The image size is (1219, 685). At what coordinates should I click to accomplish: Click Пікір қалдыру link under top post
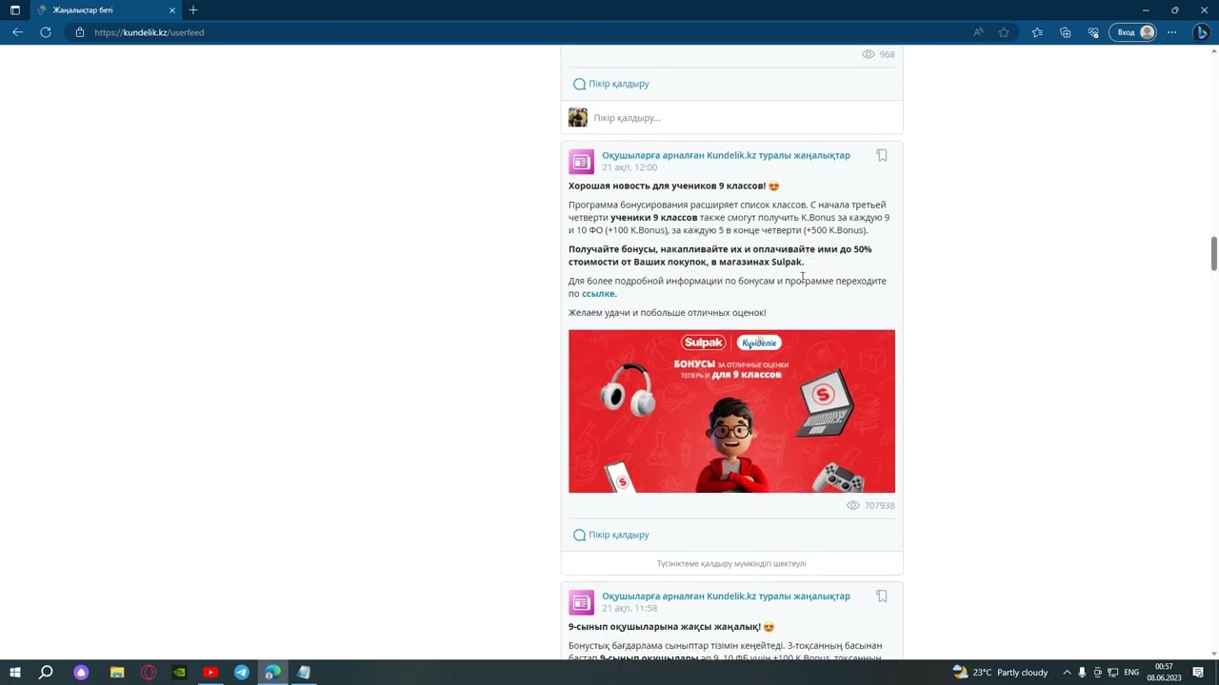tap(610, 84)
